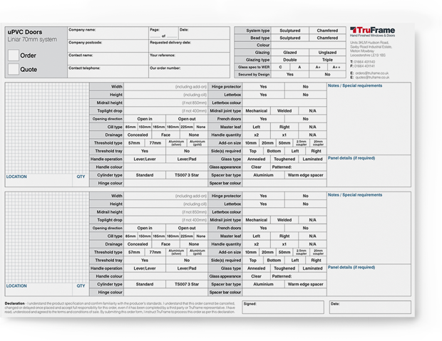Image resolution: width=442 pixels, height=341 pixels.
Task: Click the Hinge colour field of second door
Action: pos(165,293)
